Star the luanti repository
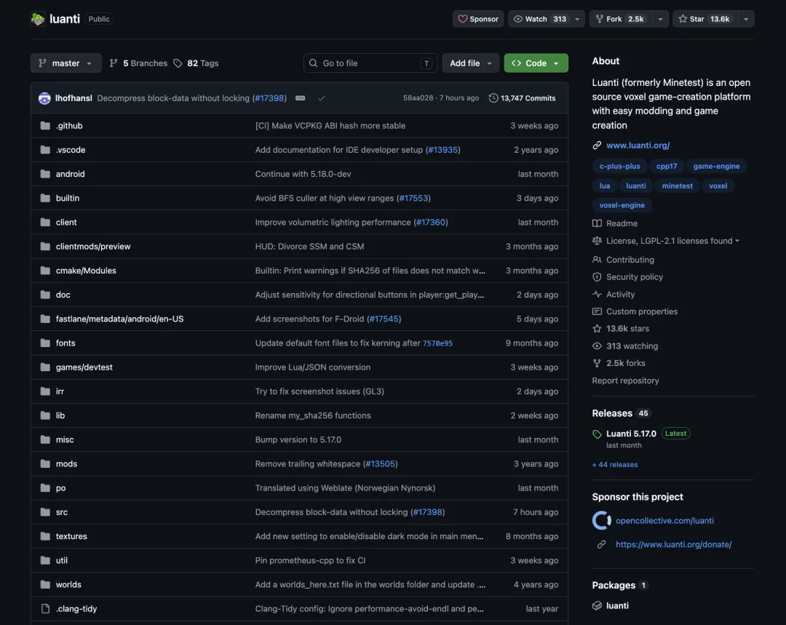This screenshot has width=786, height=625. (x=705, y=19)
